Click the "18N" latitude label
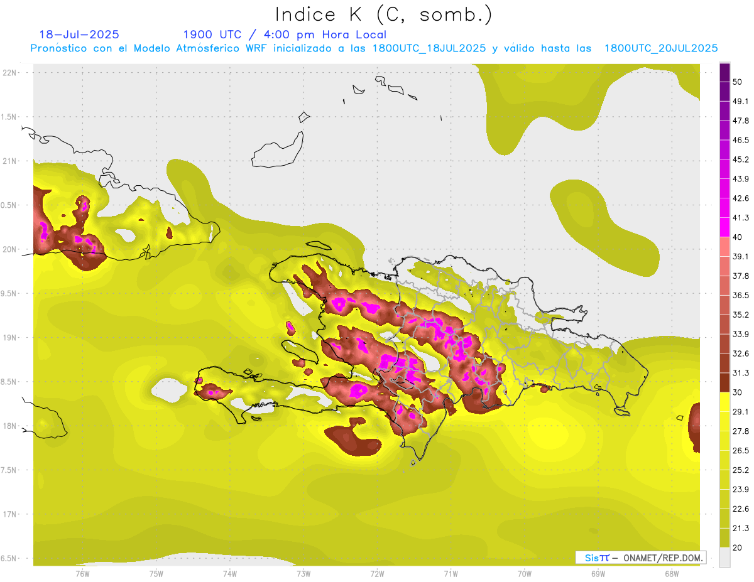 [x=11, y=426]
